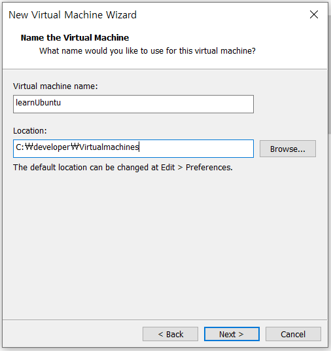The width and height of the screenshot is (331, 351).
Task: Click the 'What name would you like' question text
Action: (x=147, y=51)
